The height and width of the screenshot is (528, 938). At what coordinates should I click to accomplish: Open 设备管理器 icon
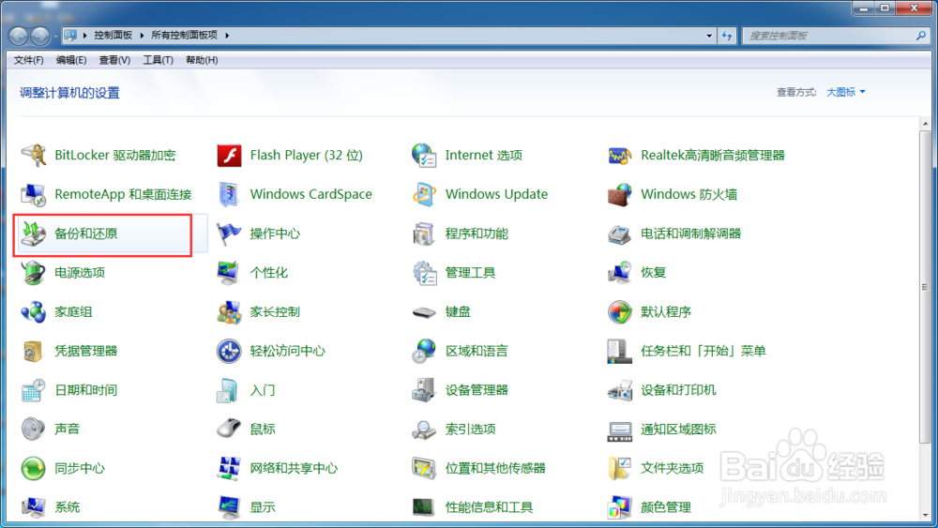point(424,390)
